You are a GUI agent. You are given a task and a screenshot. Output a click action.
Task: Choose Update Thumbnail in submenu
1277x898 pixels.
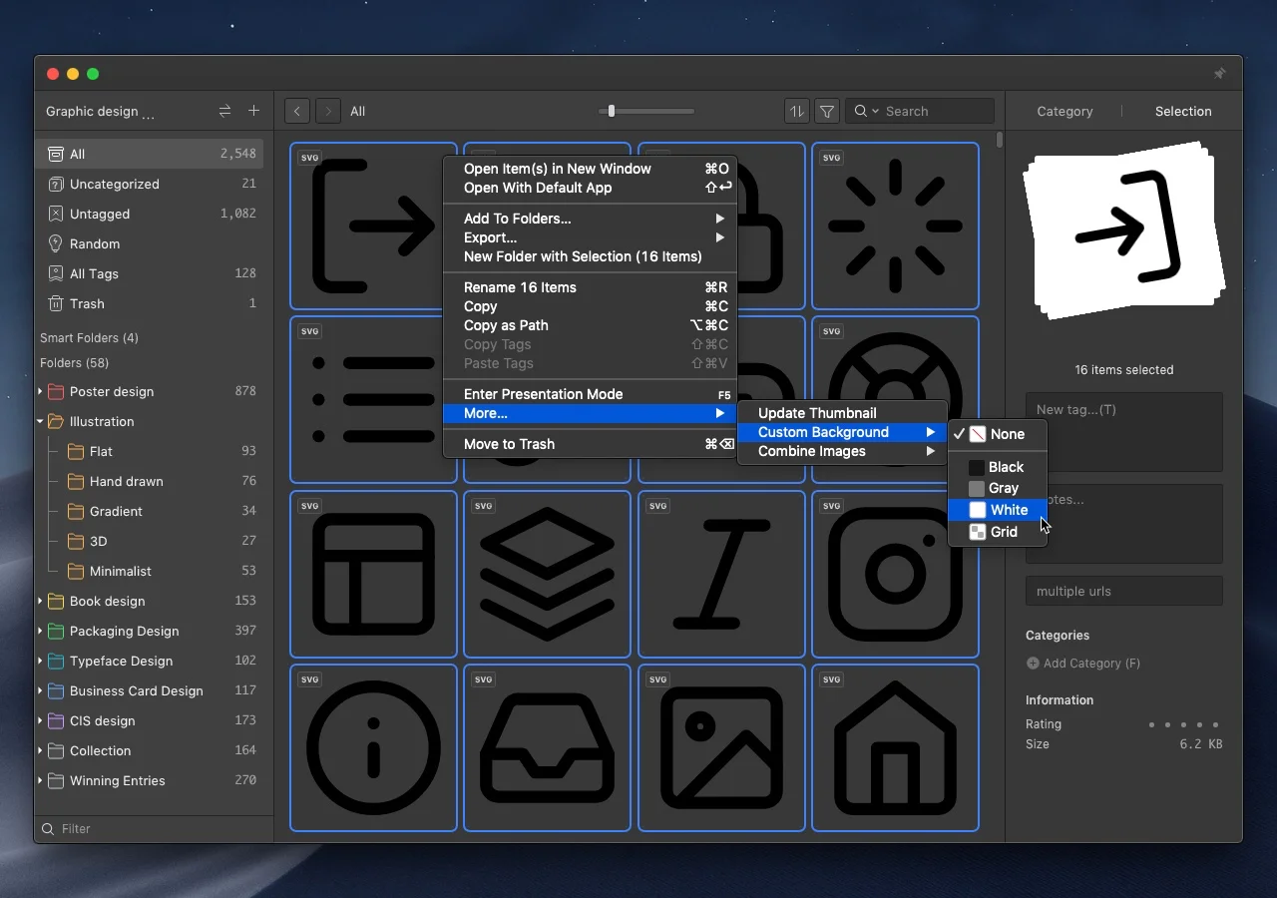[817, 413]
